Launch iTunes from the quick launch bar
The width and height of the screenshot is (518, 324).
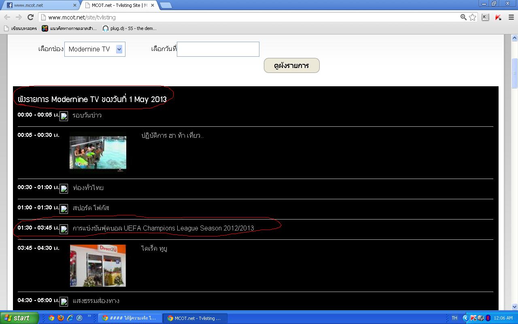coord(79,318)
